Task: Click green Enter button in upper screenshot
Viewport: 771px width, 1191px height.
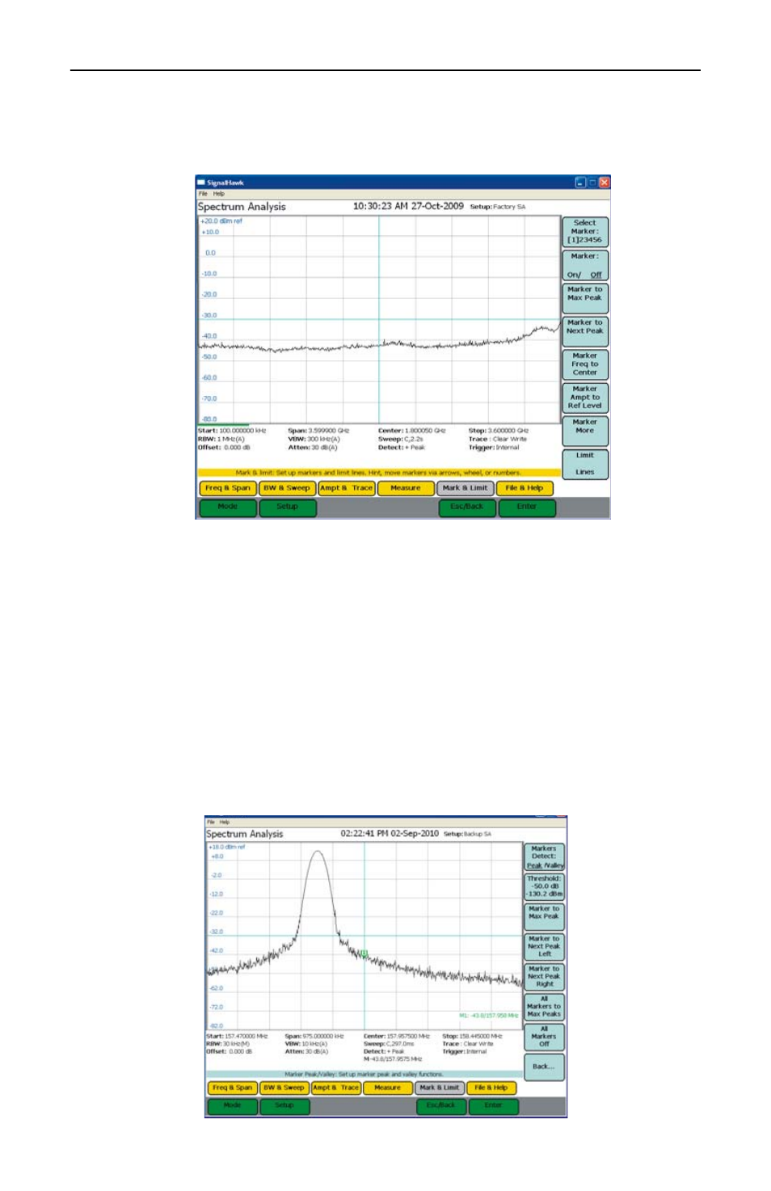Action: pos(527,507)
